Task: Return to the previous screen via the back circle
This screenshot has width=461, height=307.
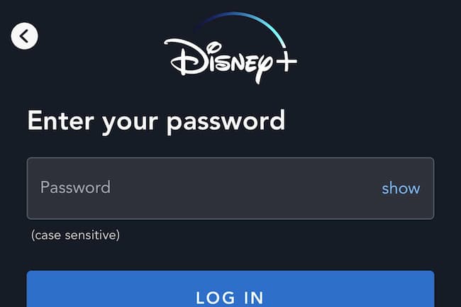Action: 24,36
